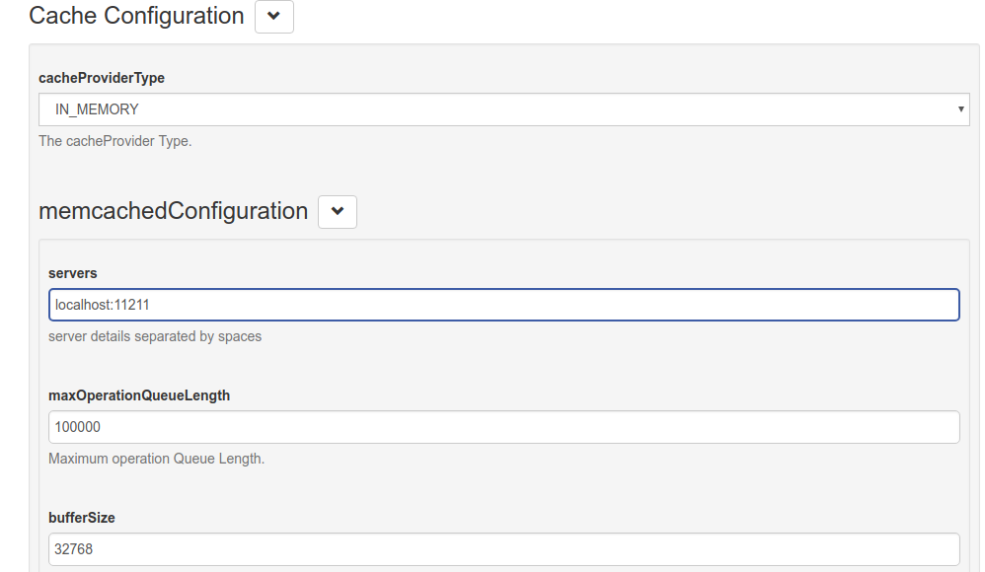
Task: Click 'server details separated by spaces' hint
Action: pos(155,336)
